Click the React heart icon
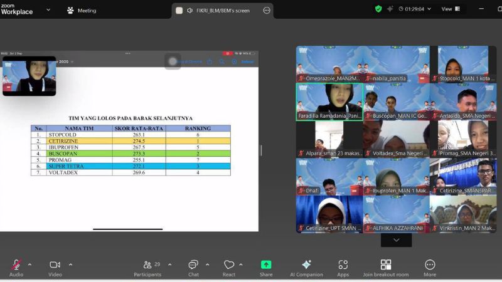 229,265
